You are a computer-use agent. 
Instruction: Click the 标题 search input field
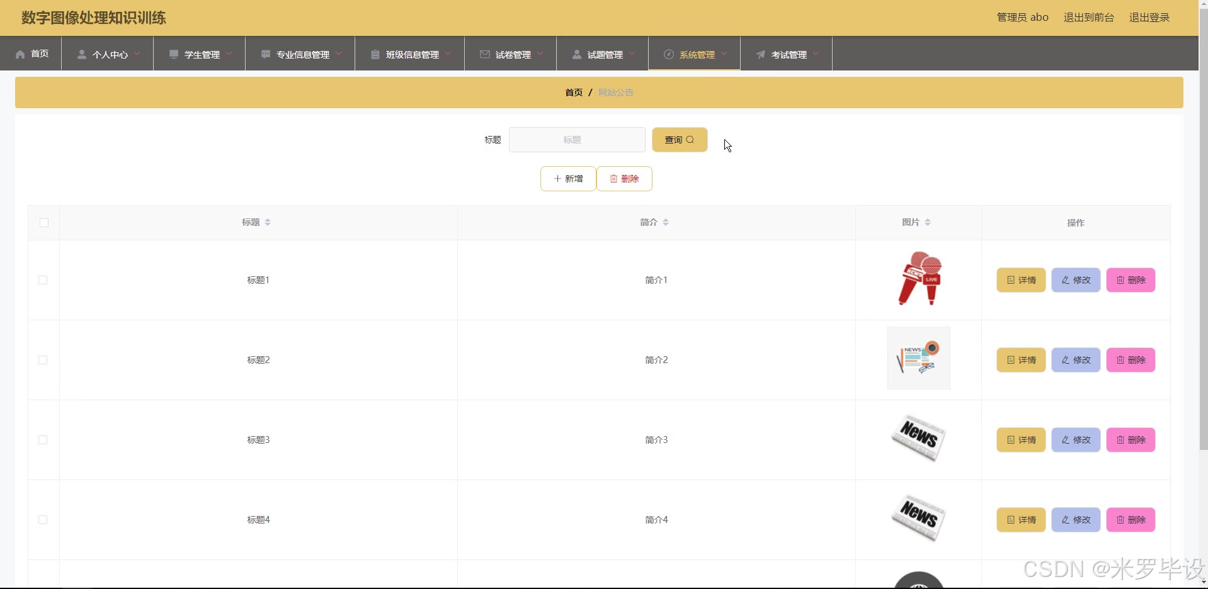pyautogui.click(x=577, y=140)
